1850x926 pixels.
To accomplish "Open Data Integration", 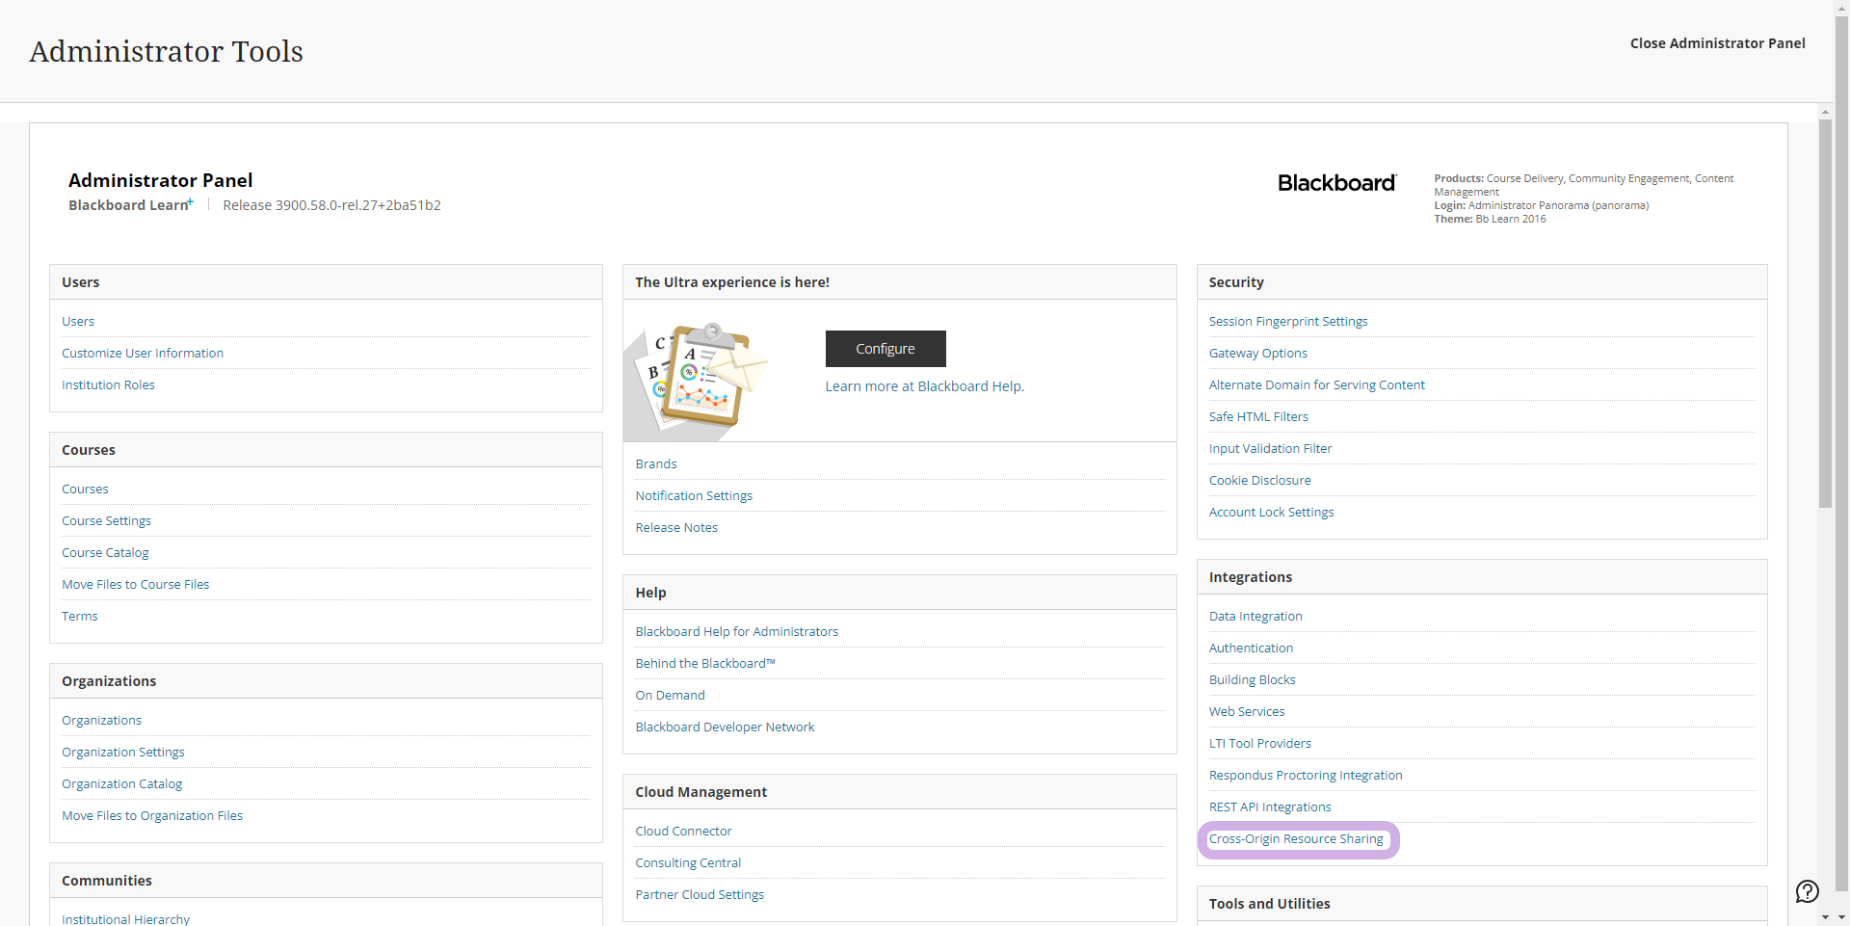I will pos(1255,617).
